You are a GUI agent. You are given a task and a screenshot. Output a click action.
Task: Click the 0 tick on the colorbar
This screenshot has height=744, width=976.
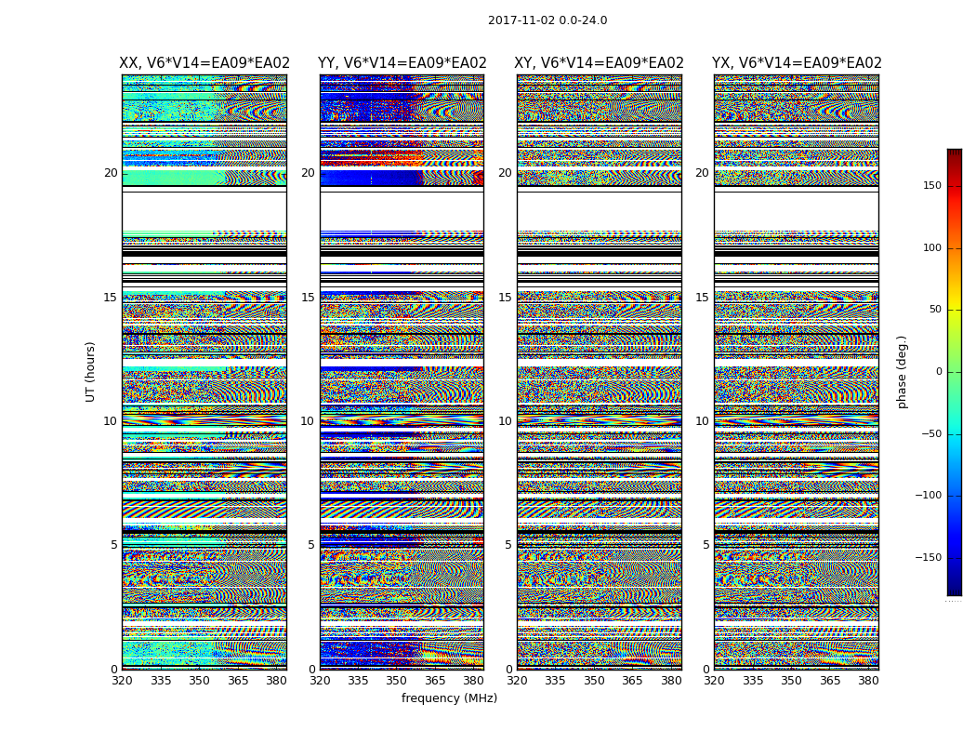(x=939, y=372)
